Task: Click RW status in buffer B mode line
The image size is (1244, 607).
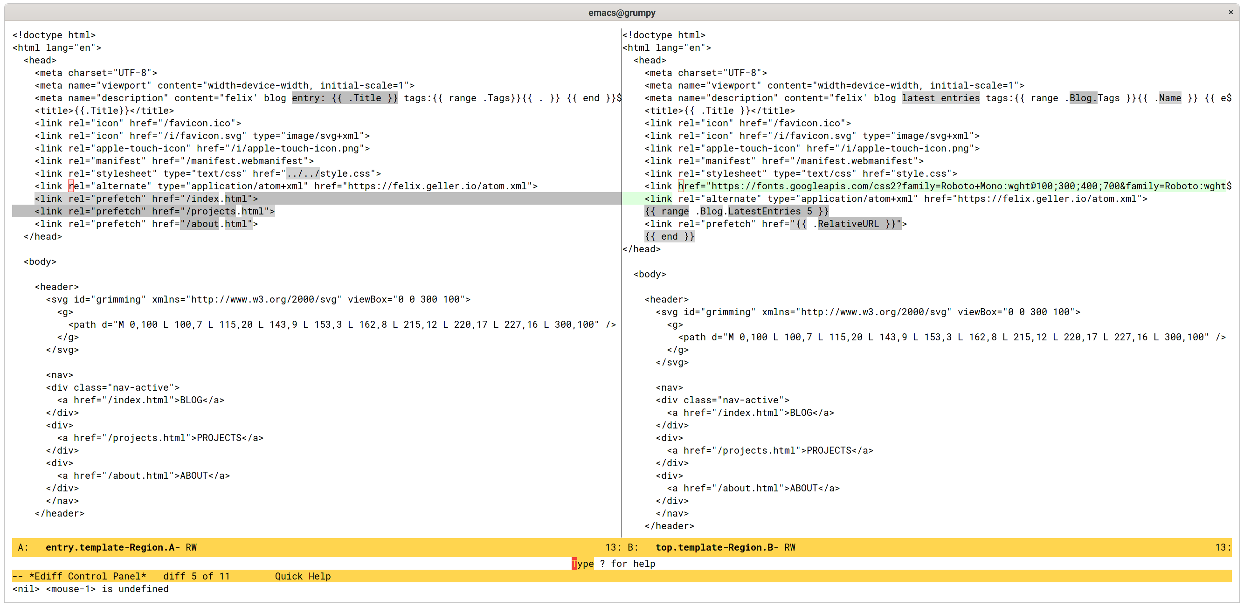Action: (x=789, y=547)
